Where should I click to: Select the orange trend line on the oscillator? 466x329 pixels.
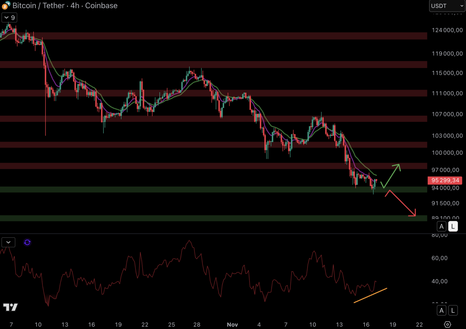pos(370,295)
